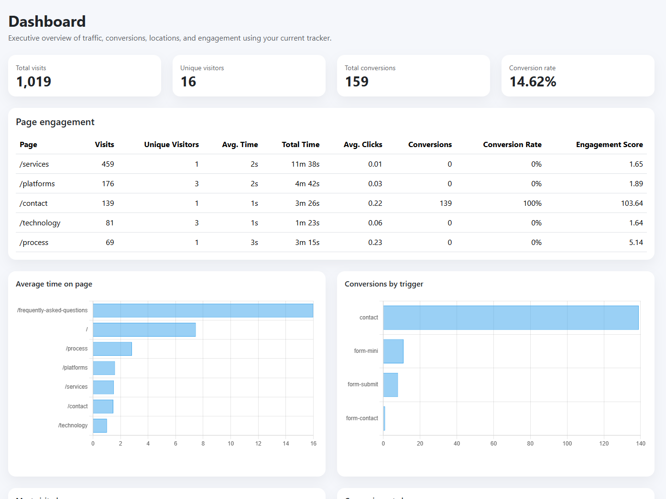This screenshot has height=499, width=666.
Task: Click the Conversion Rate column header
Action: click(512, 144)
